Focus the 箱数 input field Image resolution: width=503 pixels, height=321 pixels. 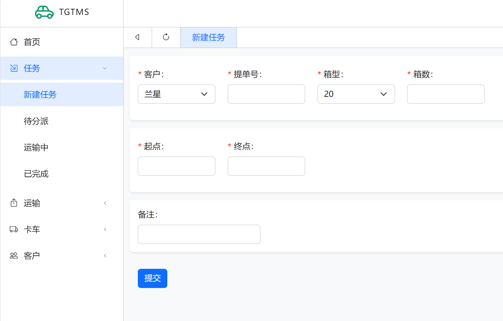click(446, 94)
